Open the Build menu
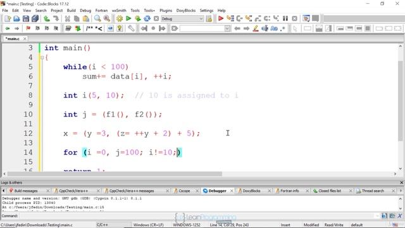This screenshot has width=405, height=228. tap(72, 10)
